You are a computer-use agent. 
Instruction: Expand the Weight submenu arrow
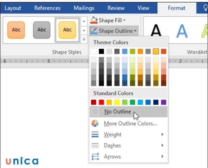[x=162, y=134]
